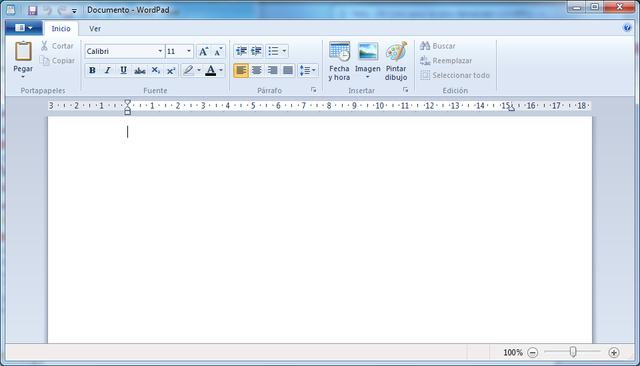The image size is (640, 366).
Task: Click the Copiar button
Action: pyautogui.click(x=57, y=61)
